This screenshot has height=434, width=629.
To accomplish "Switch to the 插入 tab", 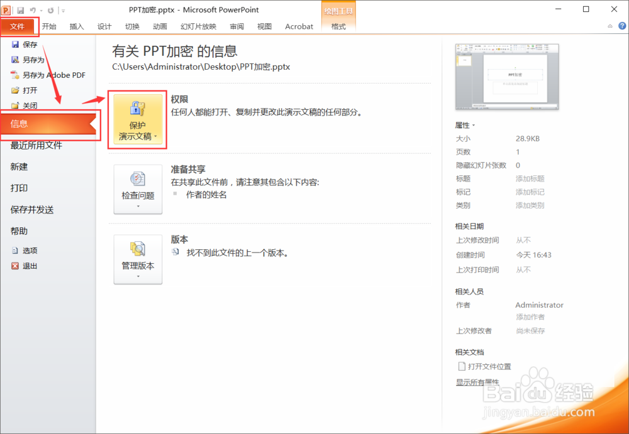I will click(77, 26).
